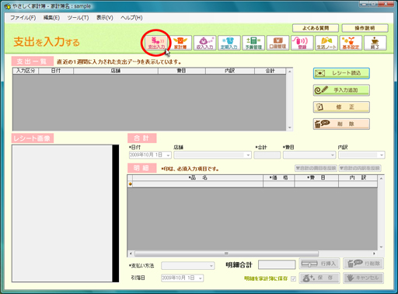Click the 合計 column header in 支出一覧
The height and width of the screenshot is (294, 398).
point(271,71)
